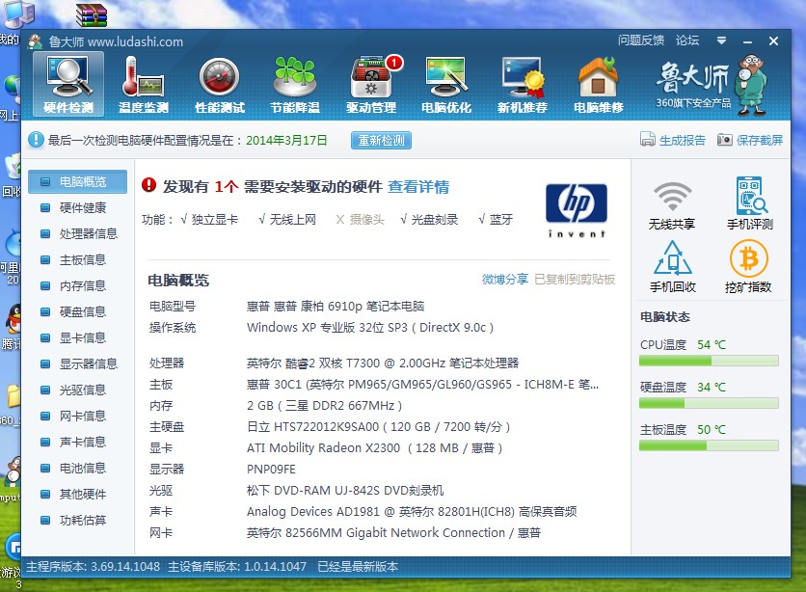Click the red driver warning icon
This screenshot has width=806, height=592.
click(148, 185)
